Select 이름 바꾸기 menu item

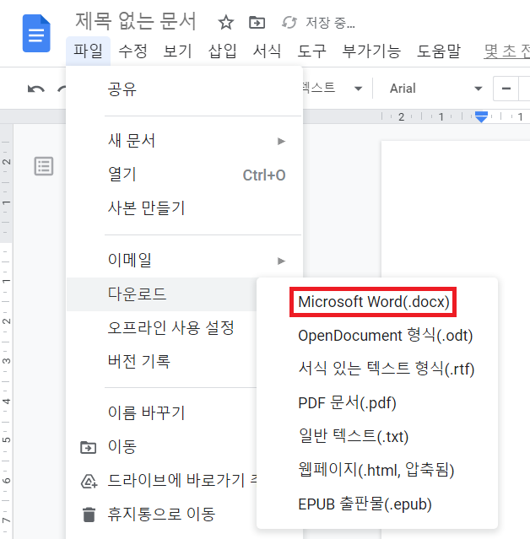(x=162, y=412)
